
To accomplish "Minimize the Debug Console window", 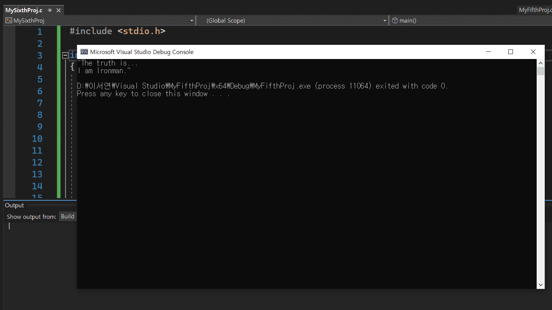I will (x=488, y=52).
